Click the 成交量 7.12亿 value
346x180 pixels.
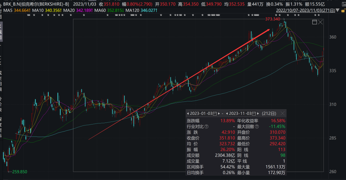click(228, 161)
